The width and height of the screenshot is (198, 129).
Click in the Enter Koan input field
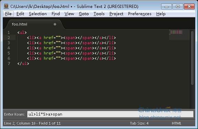tap(110, 114)
